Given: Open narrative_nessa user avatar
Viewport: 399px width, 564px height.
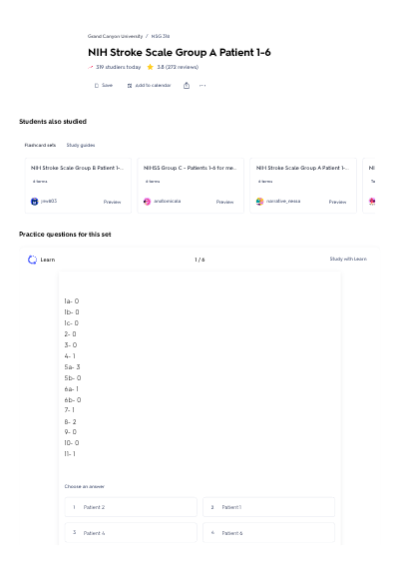Looking at the screenshot, I should (x=260, y=202).
